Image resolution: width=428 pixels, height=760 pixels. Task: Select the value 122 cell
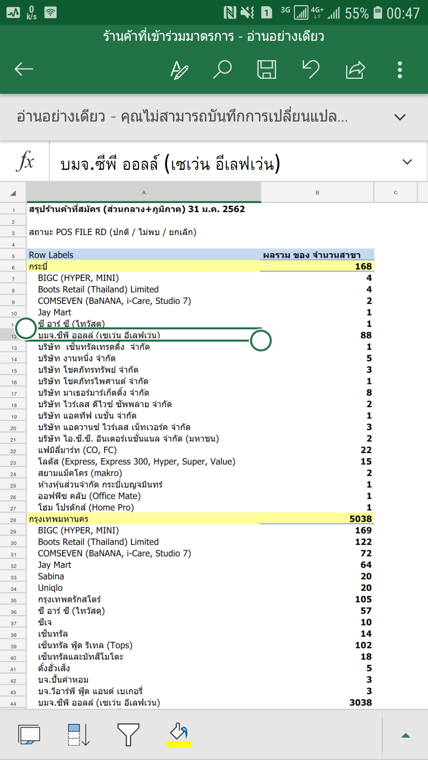pyautogui.click(x=317, y=542)
